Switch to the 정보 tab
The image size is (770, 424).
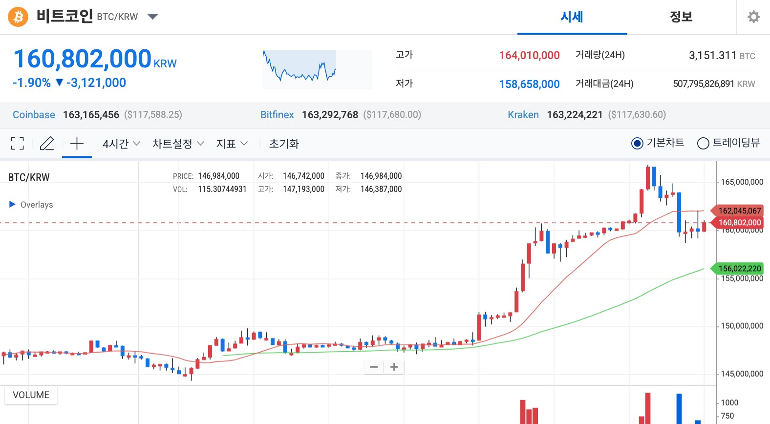[x=681, y=17]
